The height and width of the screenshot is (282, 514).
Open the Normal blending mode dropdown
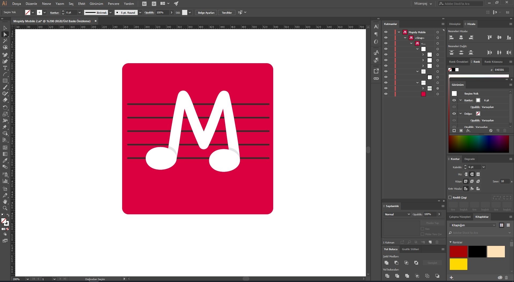(397, 214)
